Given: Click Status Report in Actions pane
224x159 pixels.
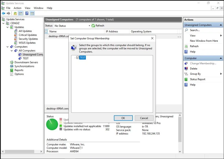Looking at the screenshot, I should 197,79.
